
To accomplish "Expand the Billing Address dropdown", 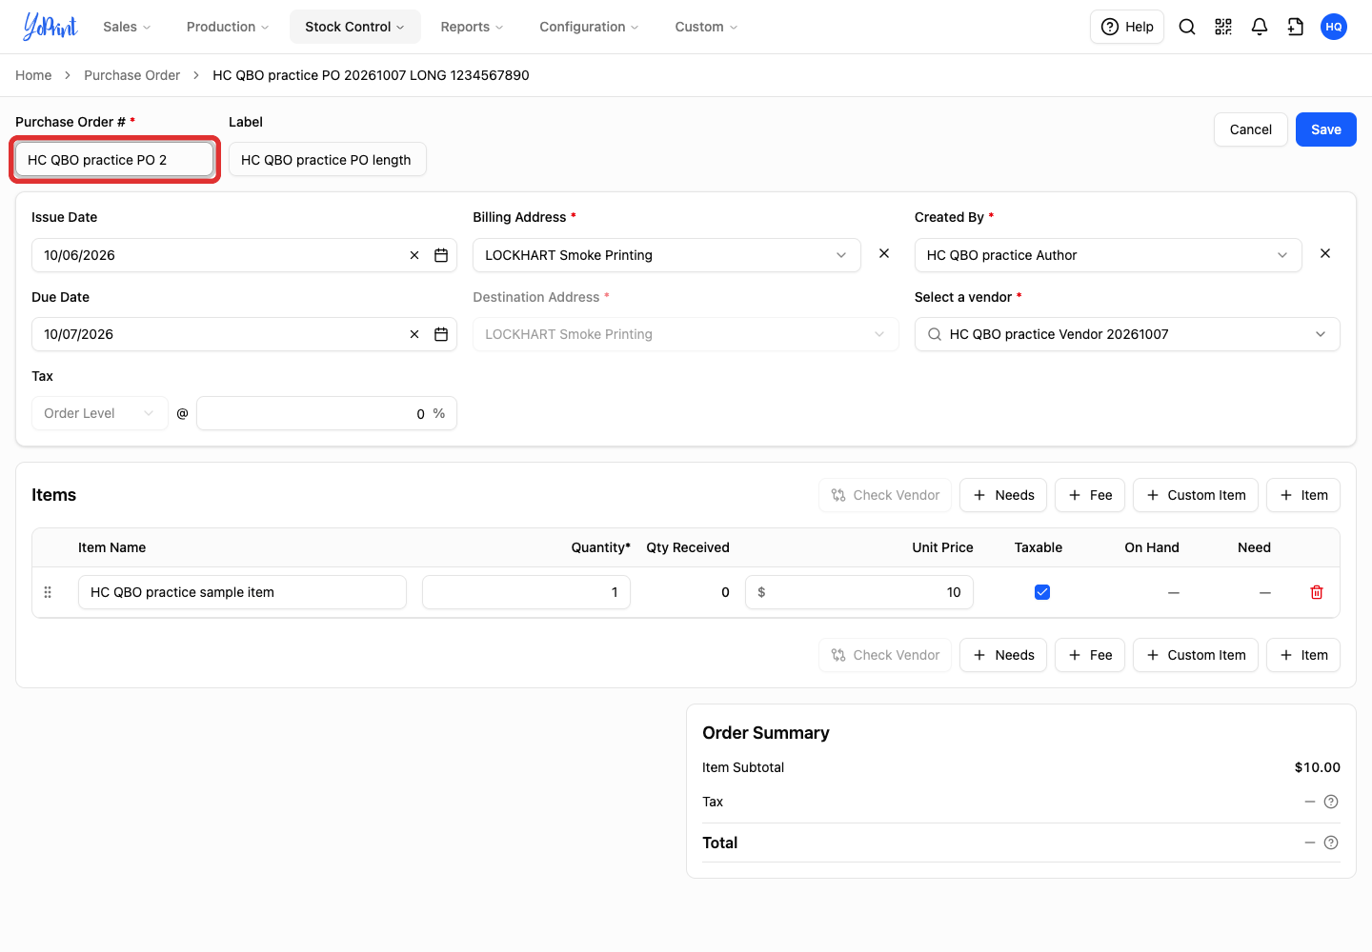I will [x=667, y=255].
